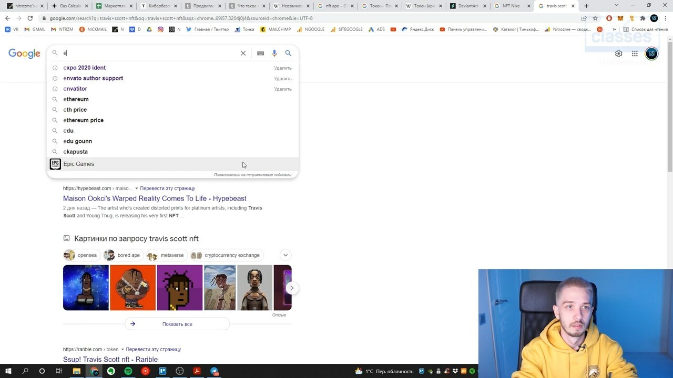This screenshot has height=378, width=673.
Task: Switch to 'NFT Nike' tab
Action: (x=512, y=6)
